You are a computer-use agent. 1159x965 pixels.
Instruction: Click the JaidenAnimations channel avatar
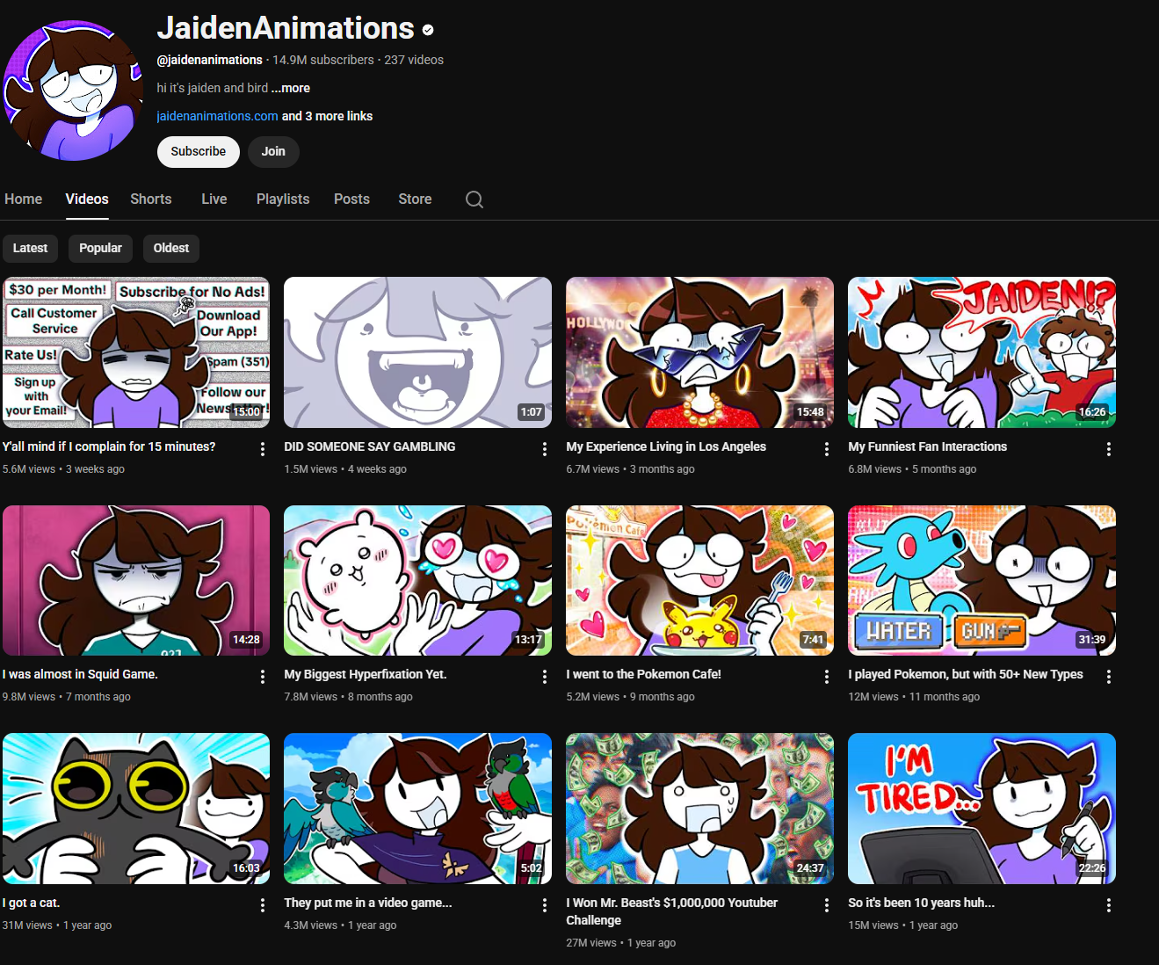click(x=73, y=91)
